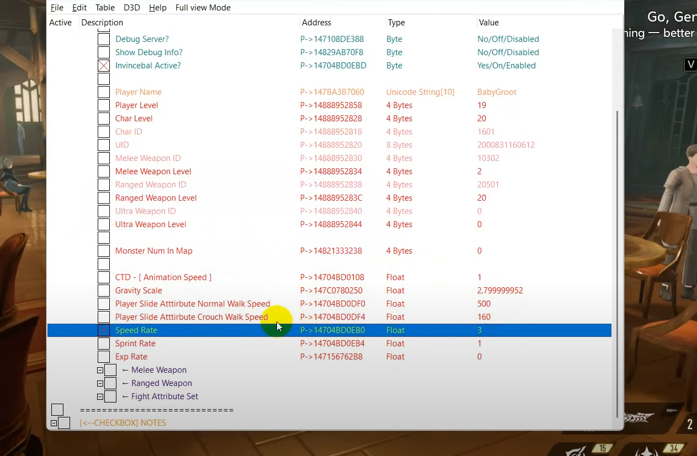The width and height of the screenshot is (697, 456).
Task: Activate the Ranged Weapon group checkbox
Action: pyautogui.click(x=110, y=383)
